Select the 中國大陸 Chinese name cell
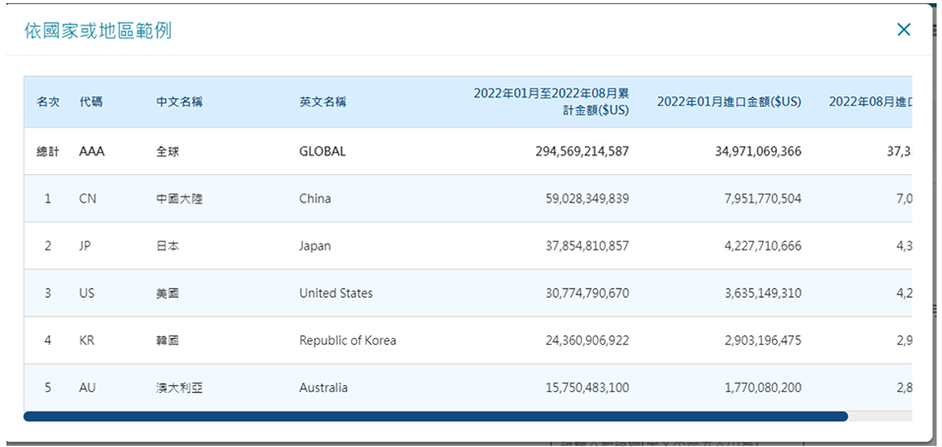The width and height of the screenshot is (942, 447). 179,199
